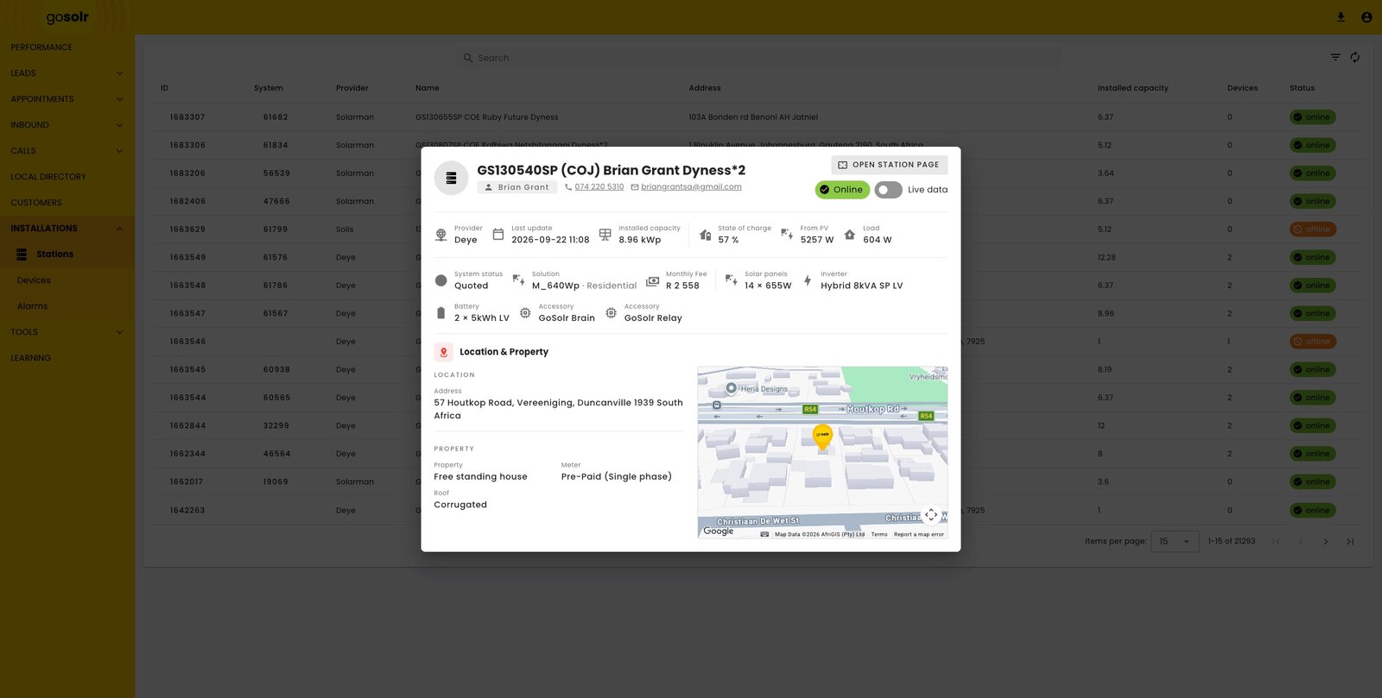
Task: Click the station avatar icon in dialog
Action: tap(451, 179)
